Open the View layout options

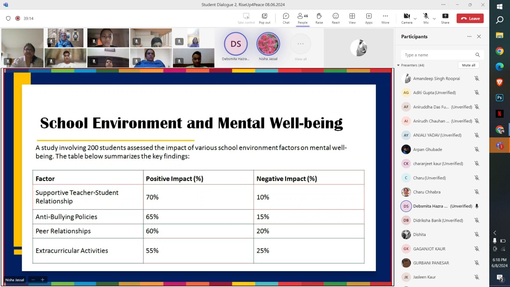click(352, 18)
